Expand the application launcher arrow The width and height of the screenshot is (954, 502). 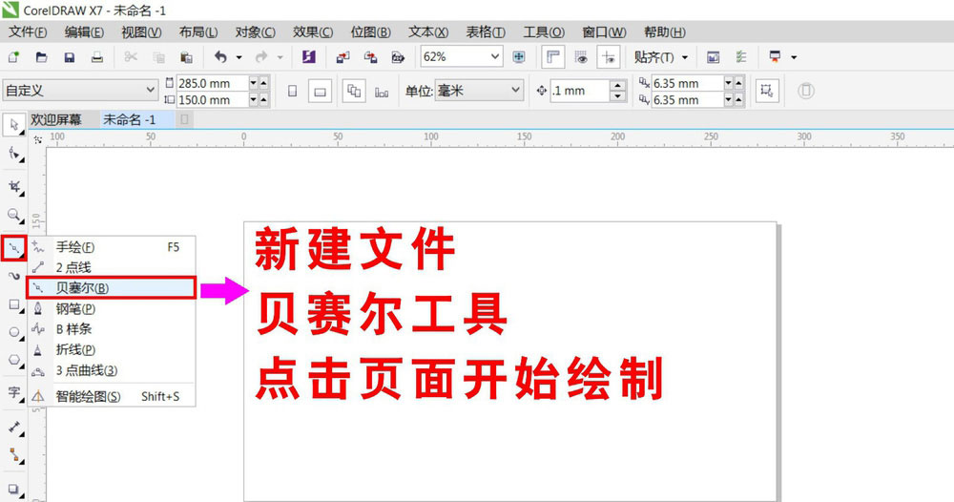tap(794, 57)
